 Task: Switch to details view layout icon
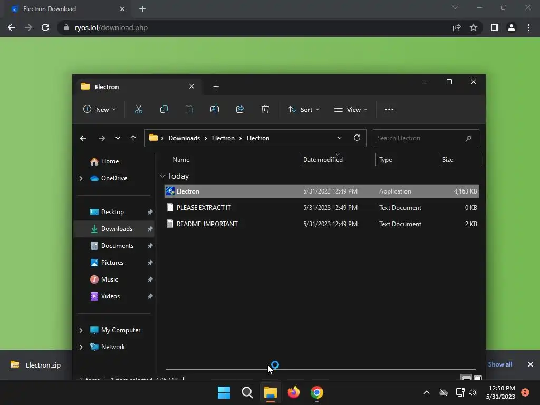[466, 378]
